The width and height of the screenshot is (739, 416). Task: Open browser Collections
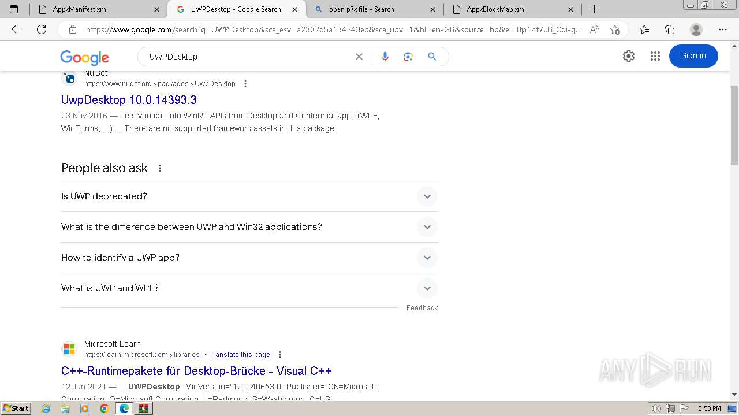tap(670, 29)
